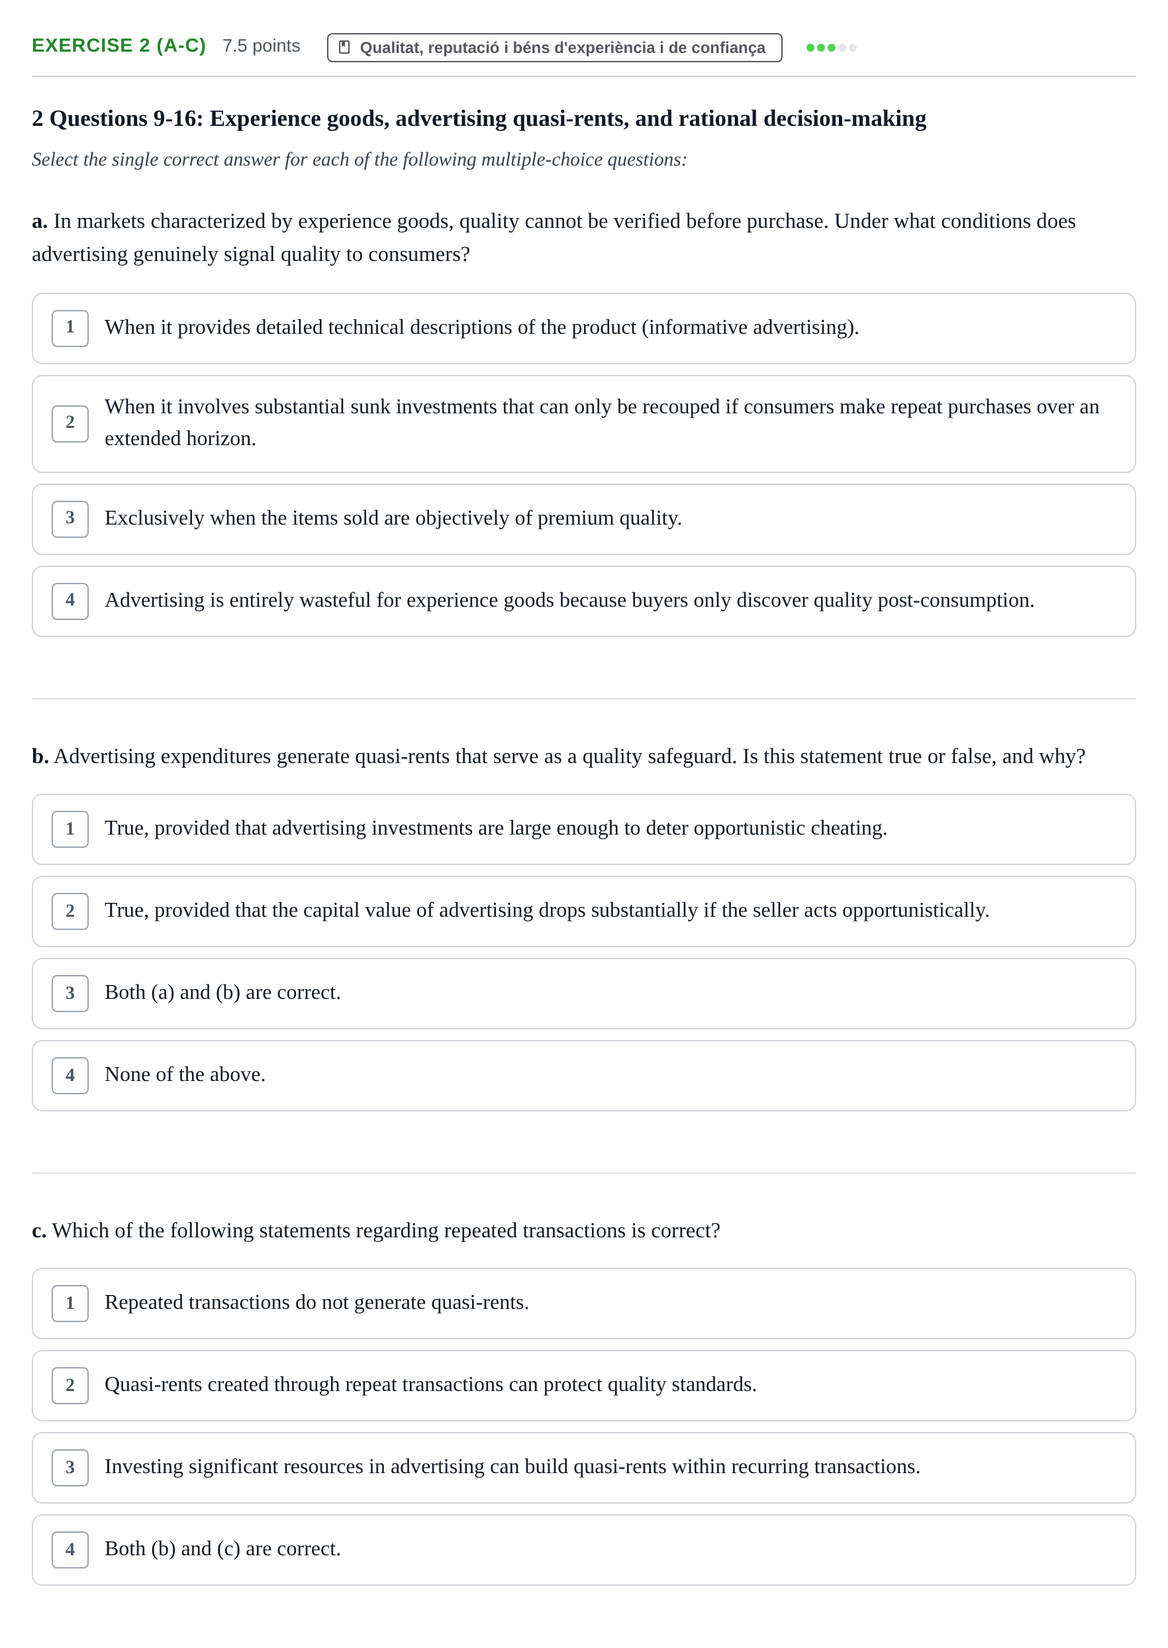Screen dimensions: 1168x1648
Task: Select 'Repeated transactions do not generate quasi-rents'
Action: coord(583,1303)
